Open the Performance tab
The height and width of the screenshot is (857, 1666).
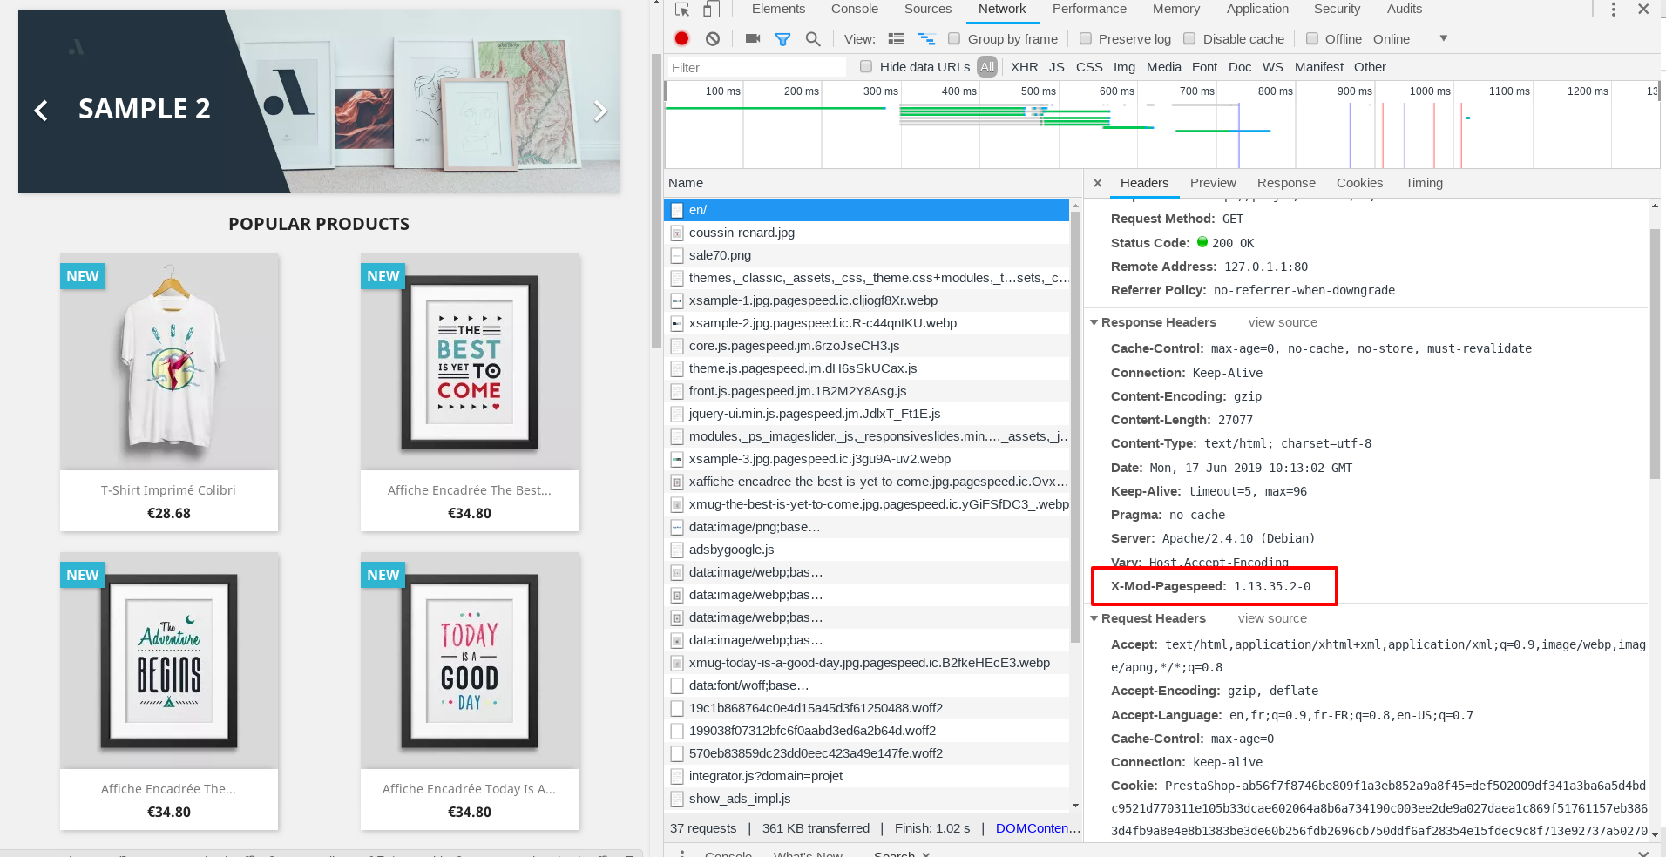(x=1089, y=9)
